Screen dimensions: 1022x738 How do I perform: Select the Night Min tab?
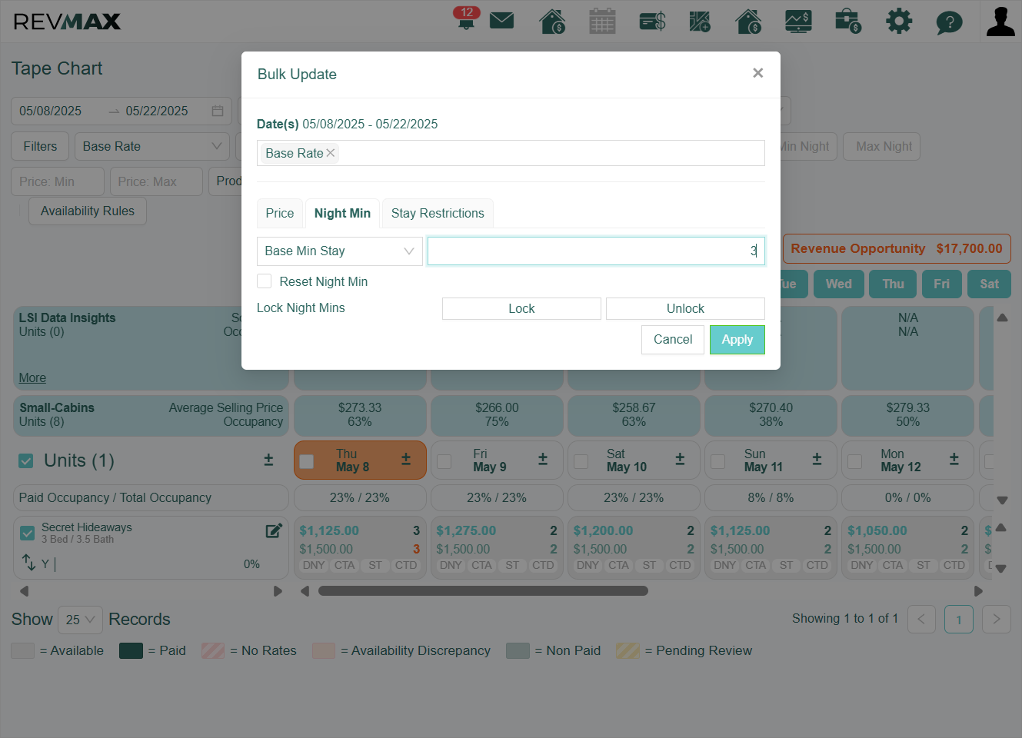[x=342, y=213]
